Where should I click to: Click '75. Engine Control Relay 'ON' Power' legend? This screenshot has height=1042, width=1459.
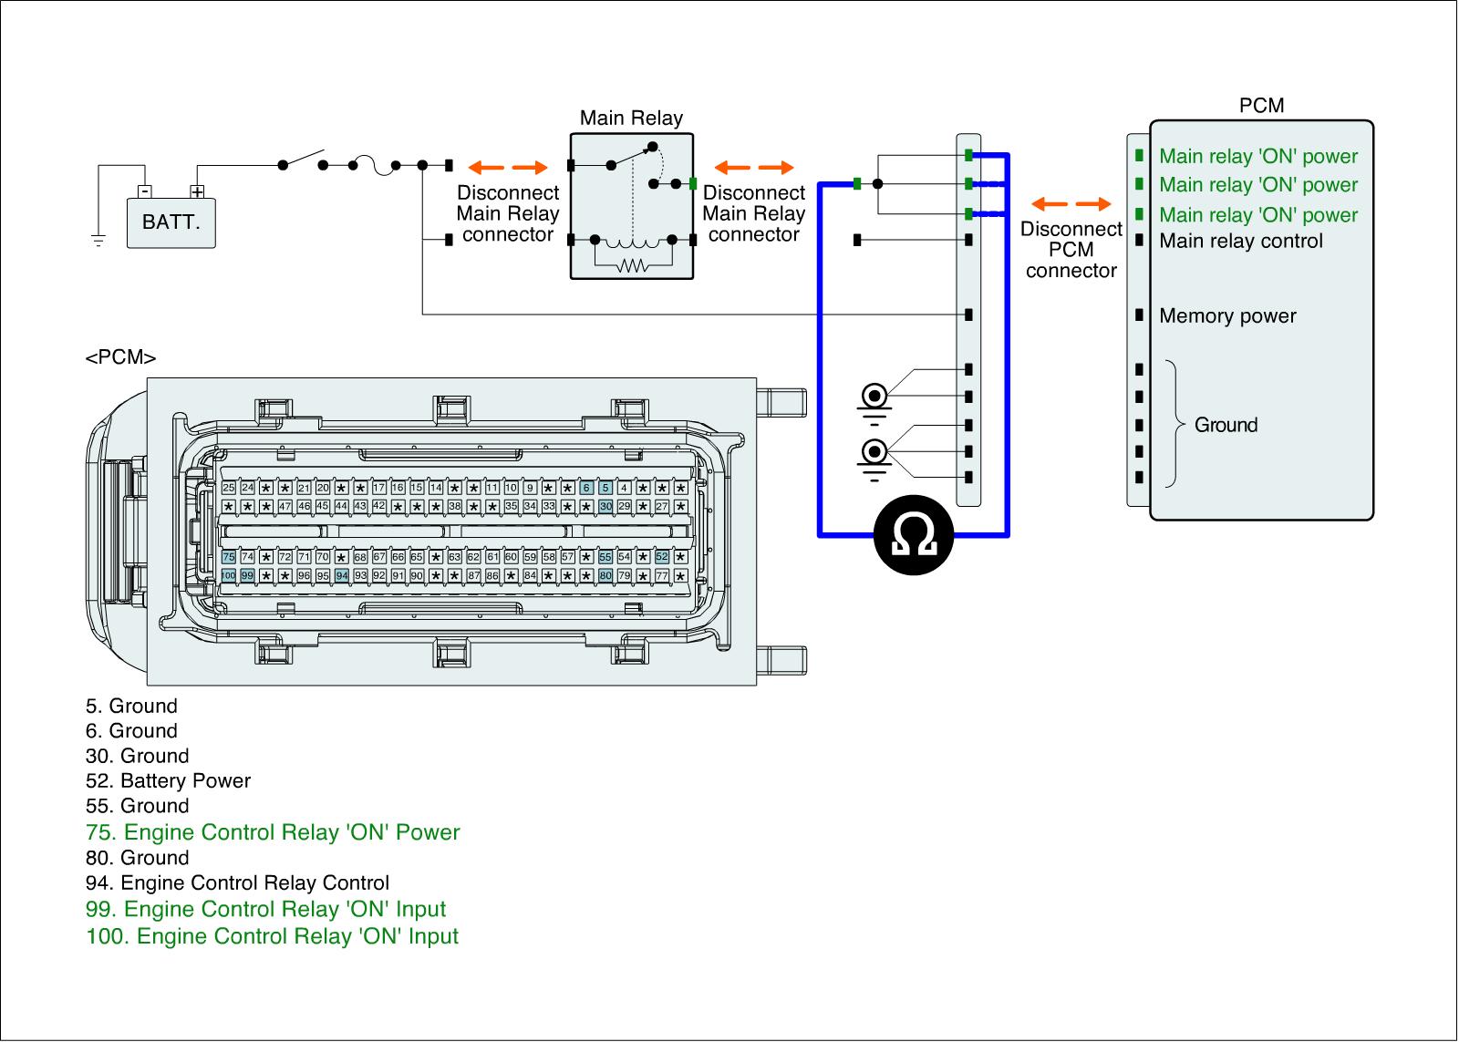(x=273, y=832)
